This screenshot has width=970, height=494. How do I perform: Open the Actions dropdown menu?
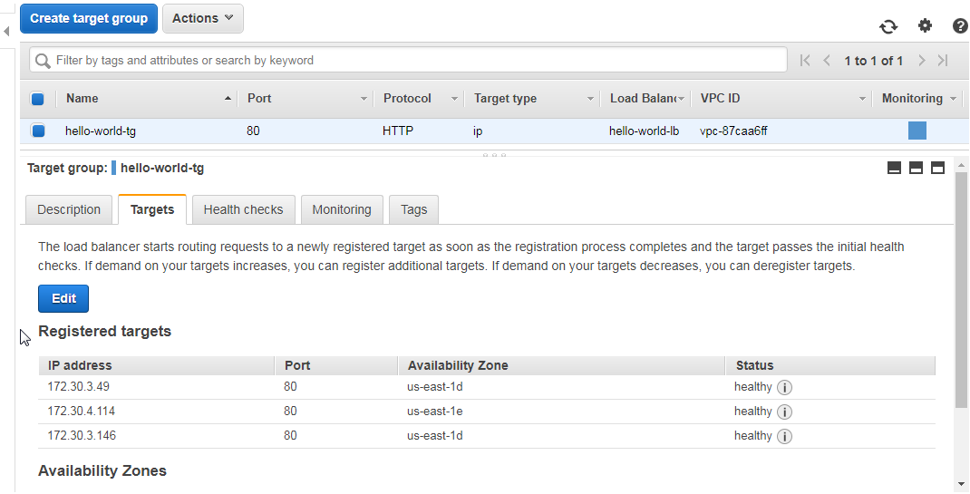[x=203, y=18]
